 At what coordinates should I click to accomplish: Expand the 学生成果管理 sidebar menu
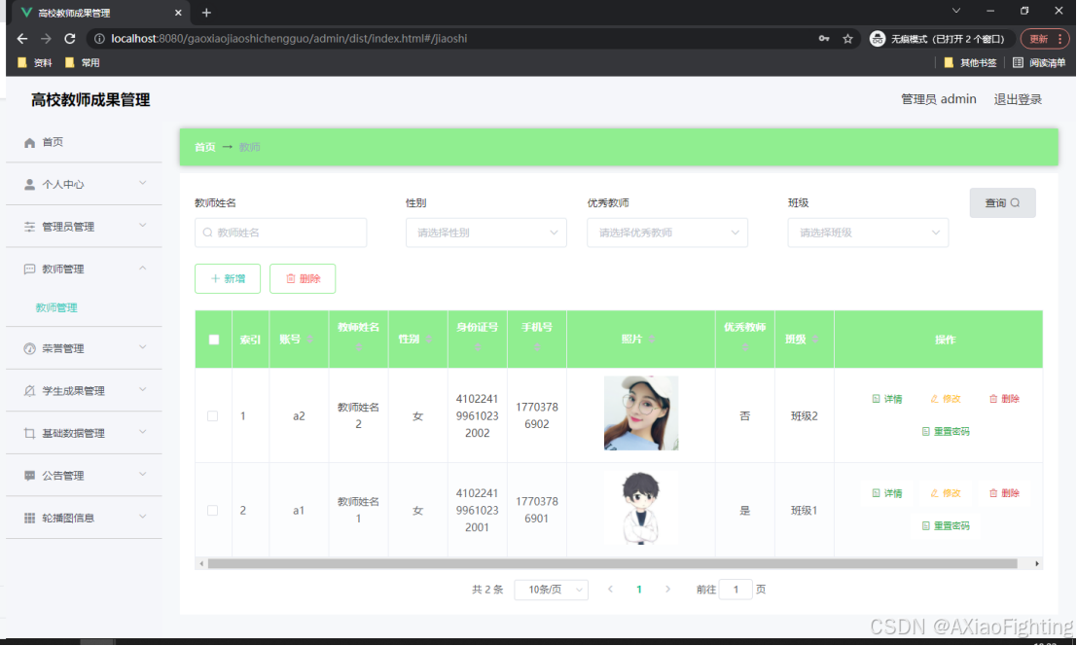pos(84,391)
